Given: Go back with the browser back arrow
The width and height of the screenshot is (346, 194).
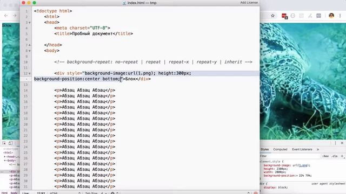Looking at the screenshot, I should coord(6,16).
